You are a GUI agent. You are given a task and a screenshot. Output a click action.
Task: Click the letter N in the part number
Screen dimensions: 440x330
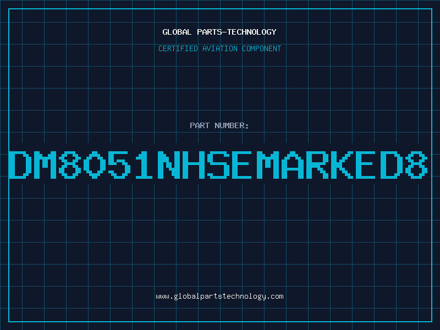coord(169,164)
